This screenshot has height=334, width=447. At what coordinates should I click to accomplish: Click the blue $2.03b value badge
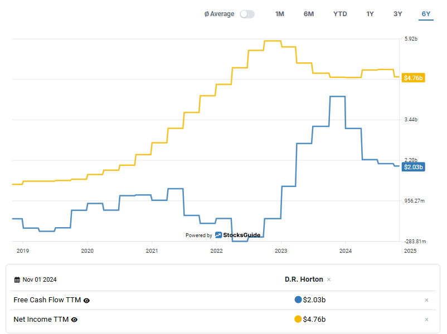pos(414,167)
